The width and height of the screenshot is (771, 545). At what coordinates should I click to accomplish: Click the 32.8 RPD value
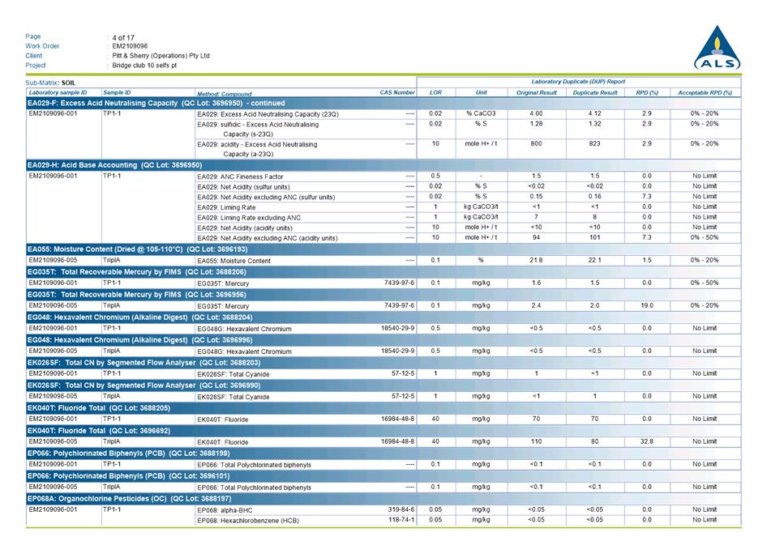coord(646,442)
